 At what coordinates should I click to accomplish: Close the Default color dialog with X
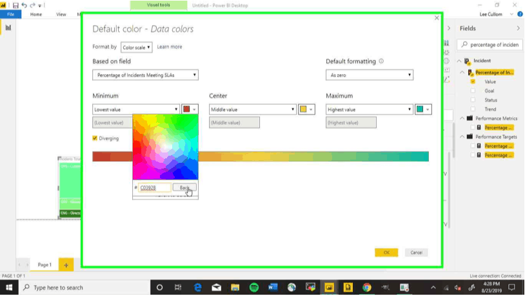pyautogui.click(x=437, y=18)
